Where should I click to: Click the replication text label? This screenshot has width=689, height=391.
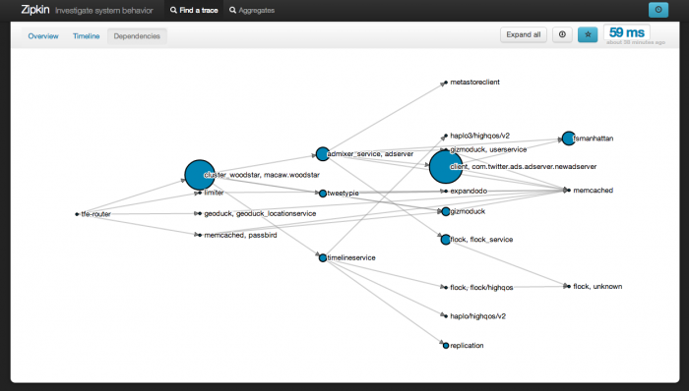coord(467,346)
